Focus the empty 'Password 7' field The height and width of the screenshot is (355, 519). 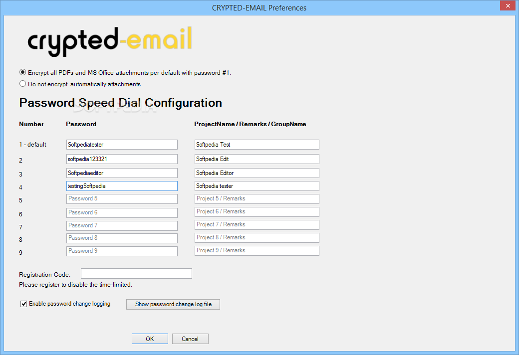[x=122, y=226]
